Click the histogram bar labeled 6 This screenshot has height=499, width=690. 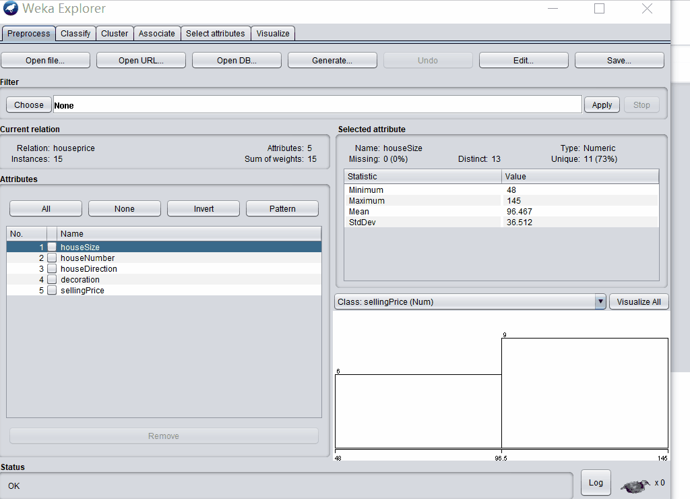418,411
